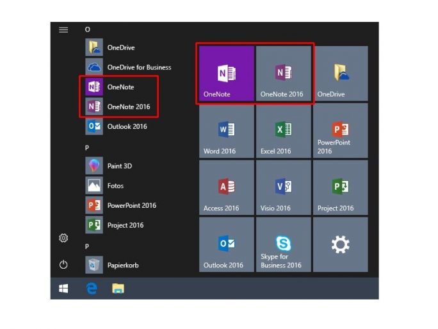Screen dimensions: 438x329
Task: Open the Outlook 2016 tile
Action: click(x=227, y=244)
